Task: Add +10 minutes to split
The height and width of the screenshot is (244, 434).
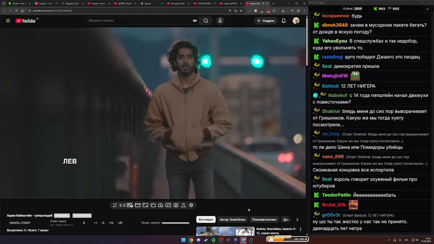Action: click(111, 223)
